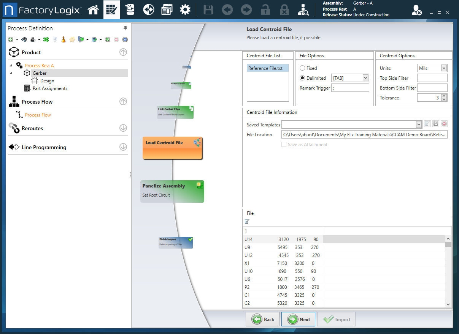Viewport: 459px width, 334px height.
Task: Click the lock icon in the top toolbar
Action: pyautogui.click(x=265, y=9)
